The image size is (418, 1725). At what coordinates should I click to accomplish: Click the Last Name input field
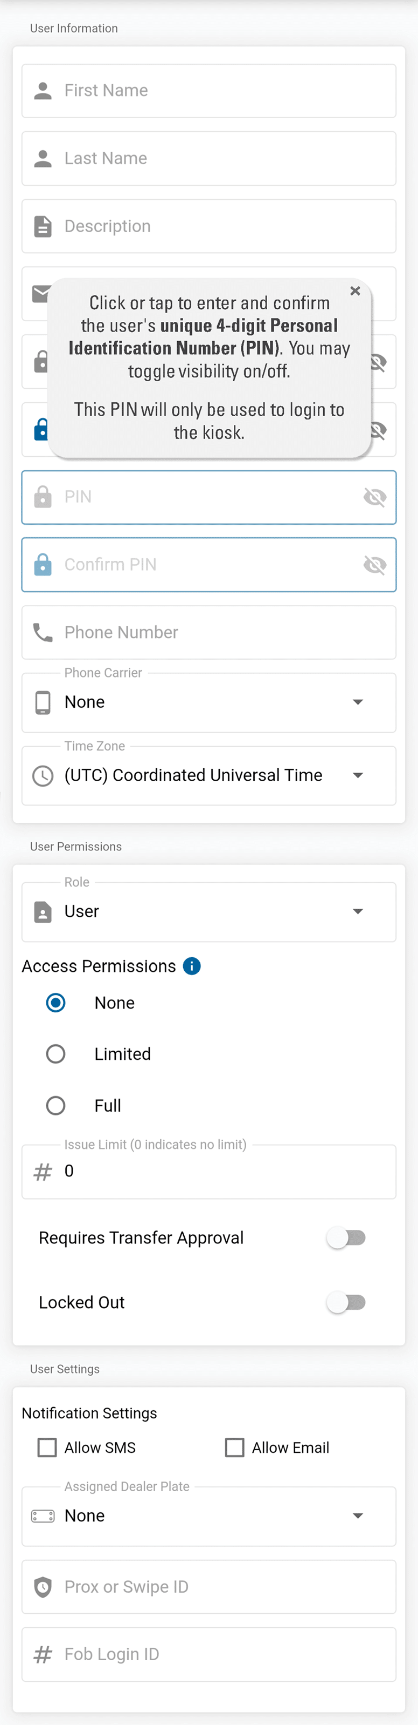(x=220, y=159)
